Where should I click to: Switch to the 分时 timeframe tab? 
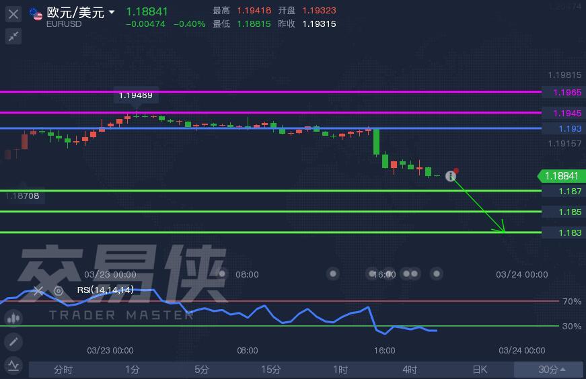tap(63, 370)
